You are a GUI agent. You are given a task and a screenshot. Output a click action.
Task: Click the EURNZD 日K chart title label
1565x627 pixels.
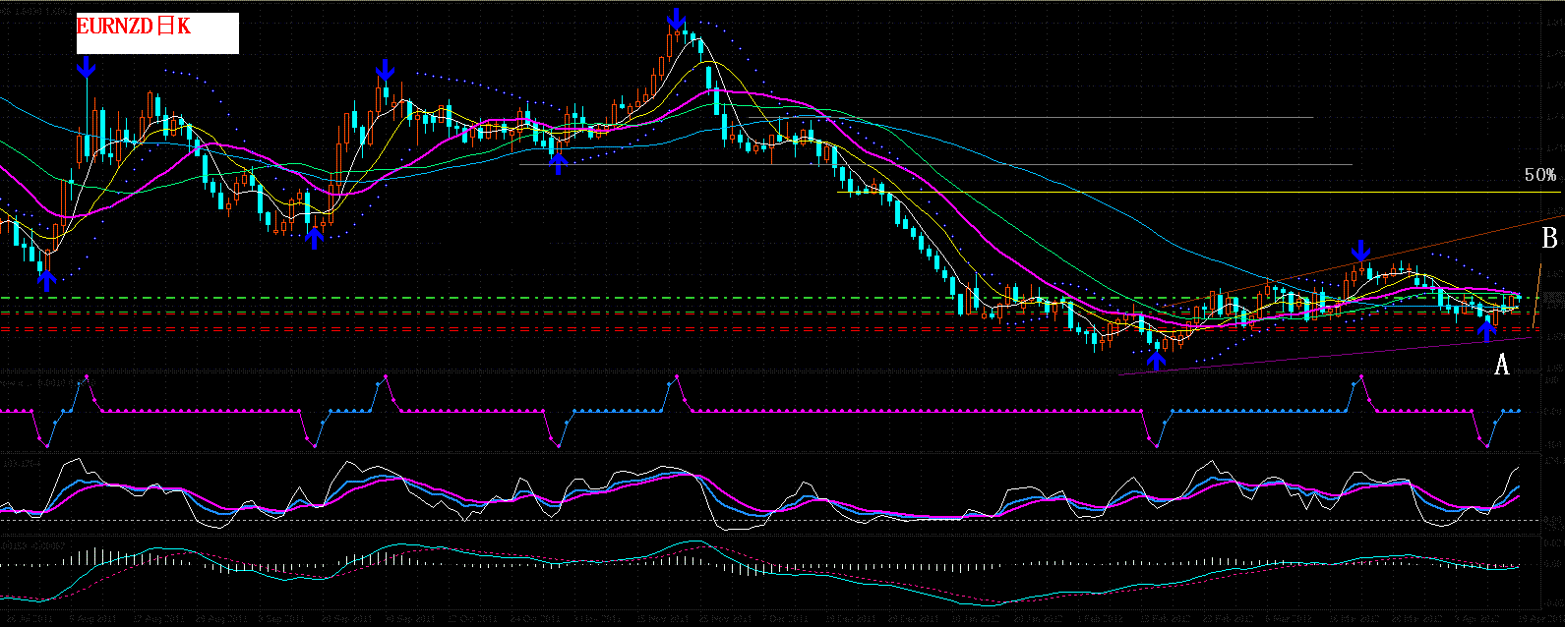(156, 30)
